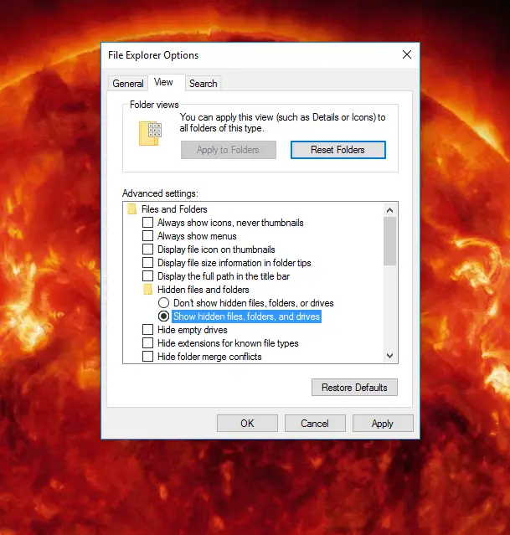Click the Advanced settings scrollbar thumb

[x=390, y=241]
